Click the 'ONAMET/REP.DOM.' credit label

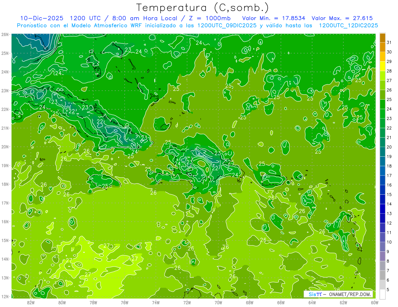(350, 294)
